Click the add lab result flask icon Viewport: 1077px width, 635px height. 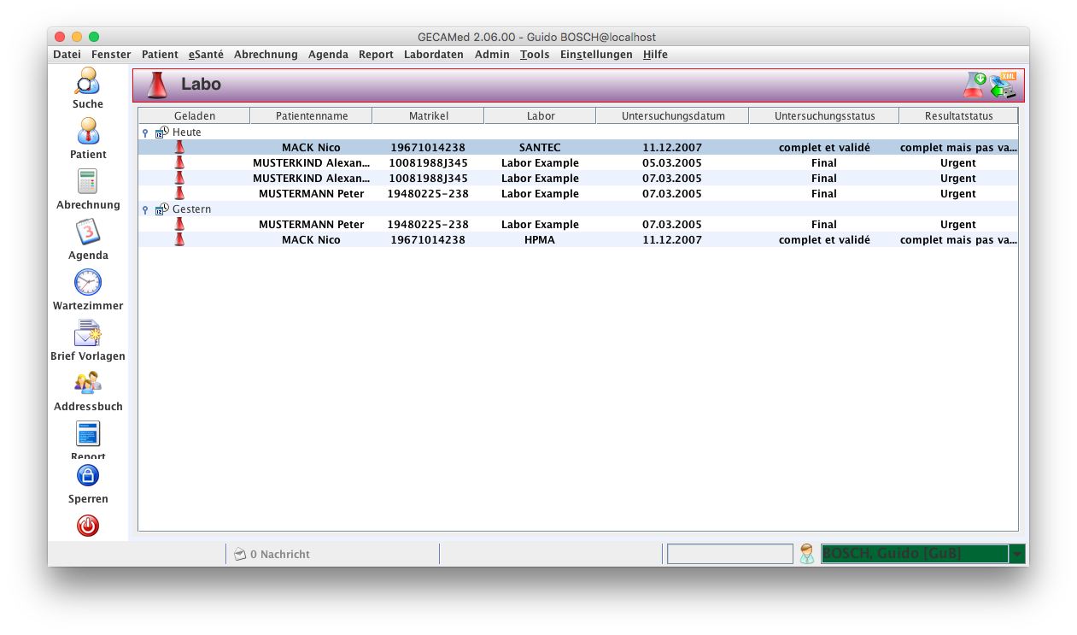point(975,85)
